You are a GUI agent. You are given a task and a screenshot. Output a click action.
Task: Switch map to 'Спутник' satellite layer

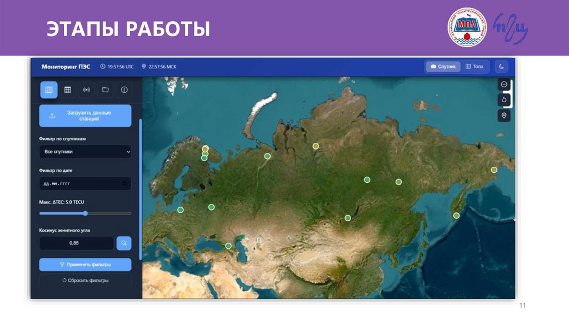tap(443, 67)
